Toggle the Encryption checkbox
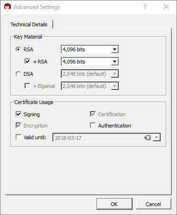 pos(18,125)
